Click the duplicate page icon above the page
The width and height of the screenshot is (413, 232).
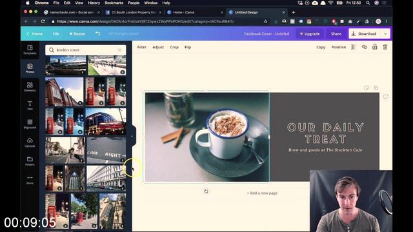click(376, 88)
